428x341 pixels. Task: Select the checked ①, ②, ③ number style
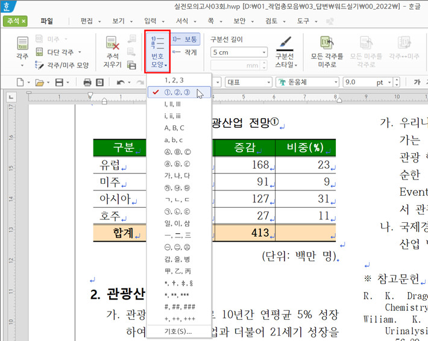177,92
